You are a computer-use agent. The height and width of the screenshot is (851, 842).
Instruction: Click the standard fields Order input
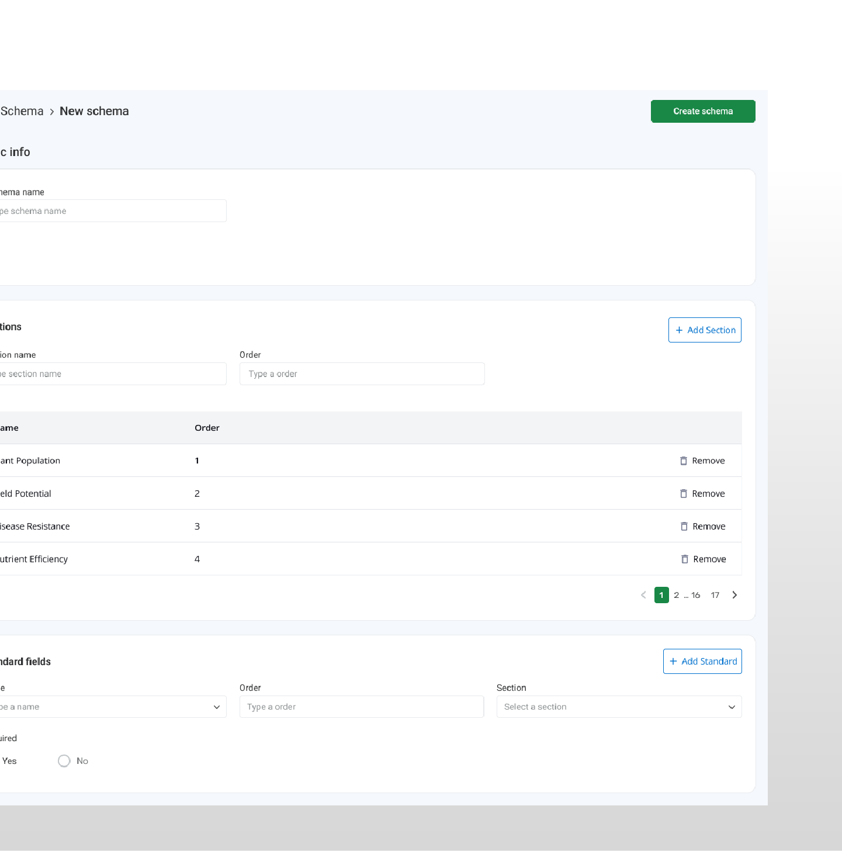pyautogui.click(x=361, y=707)
